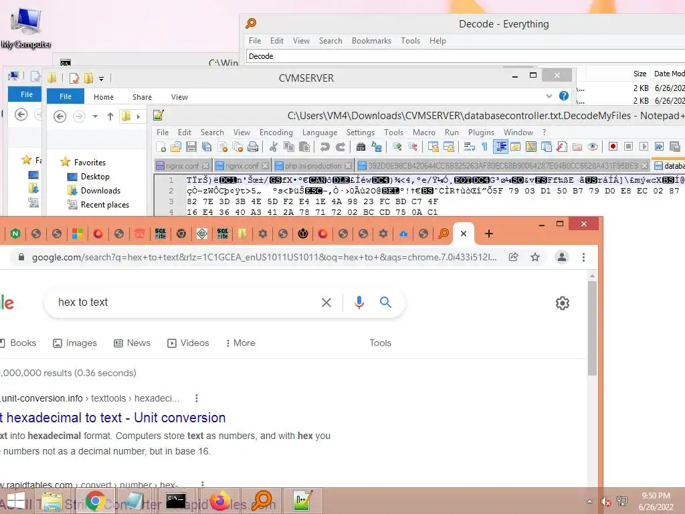The image size is (685, 514).
Task: Open the Bookmarks menu in Everything
Action: (x=371, y=41)
